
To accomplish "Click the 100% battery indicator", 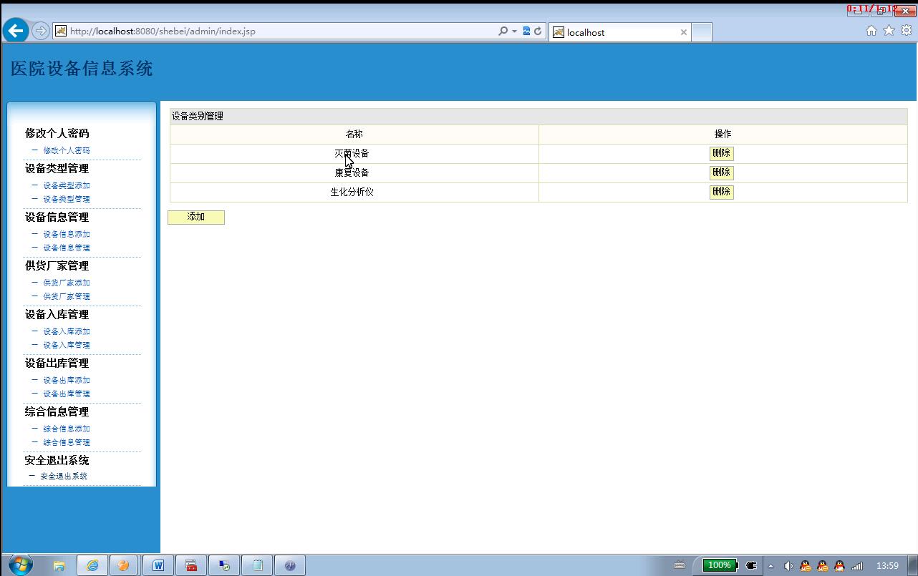I will (x=720, y=565).
